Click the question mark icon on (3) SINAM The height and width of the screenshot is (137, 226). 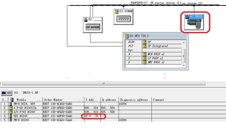(117, 11)
